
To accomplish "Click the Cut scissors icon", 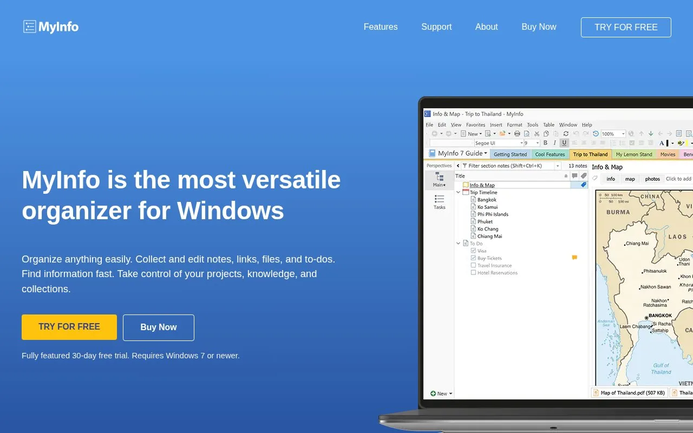I will [537, 134].
